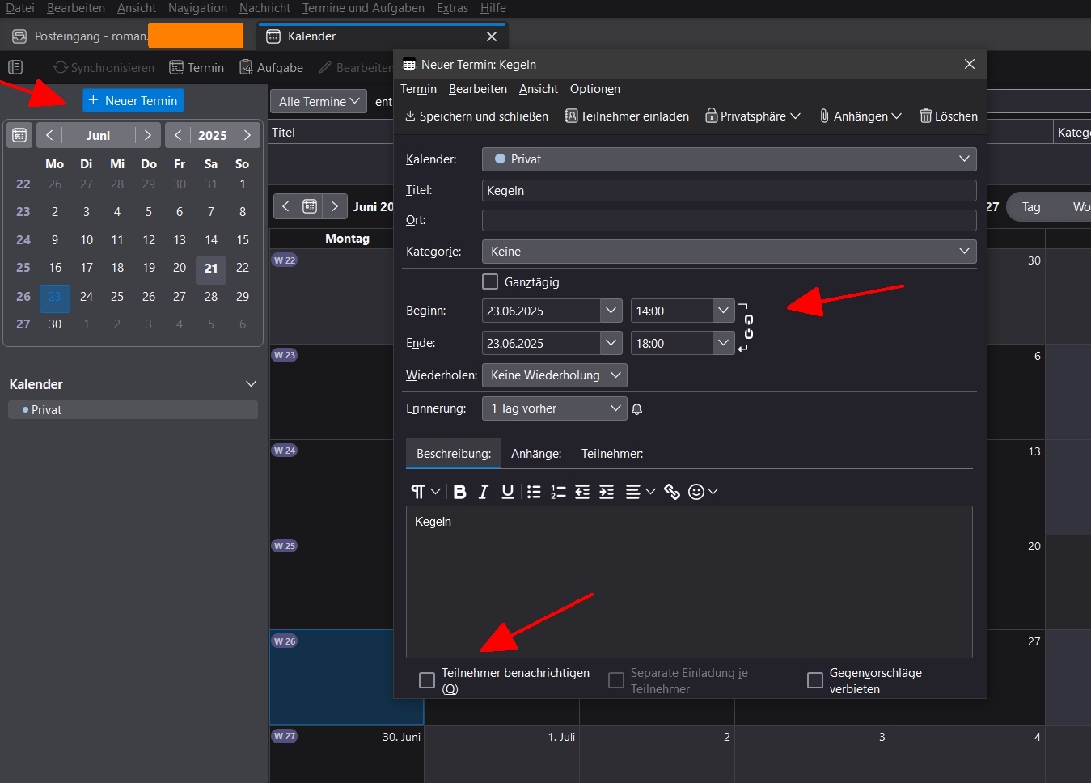The width and height of the screenshot is (1091, 783).
Task: Click the Termin toolbar button
Action: coord(197,68)
